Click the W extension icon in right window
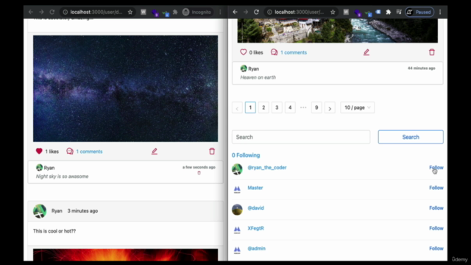 (346, 12)
